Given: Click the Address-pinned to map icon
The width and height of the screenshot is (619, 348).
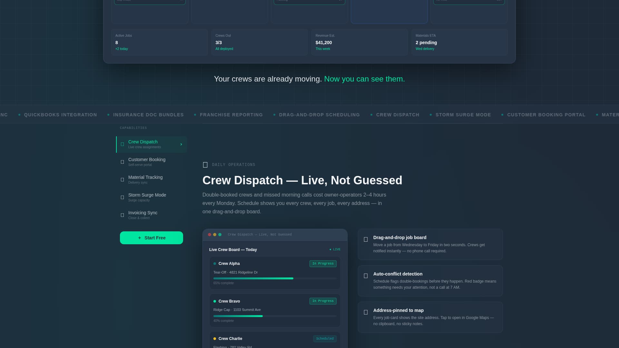Looking at the screenshot, I should 366,312.
